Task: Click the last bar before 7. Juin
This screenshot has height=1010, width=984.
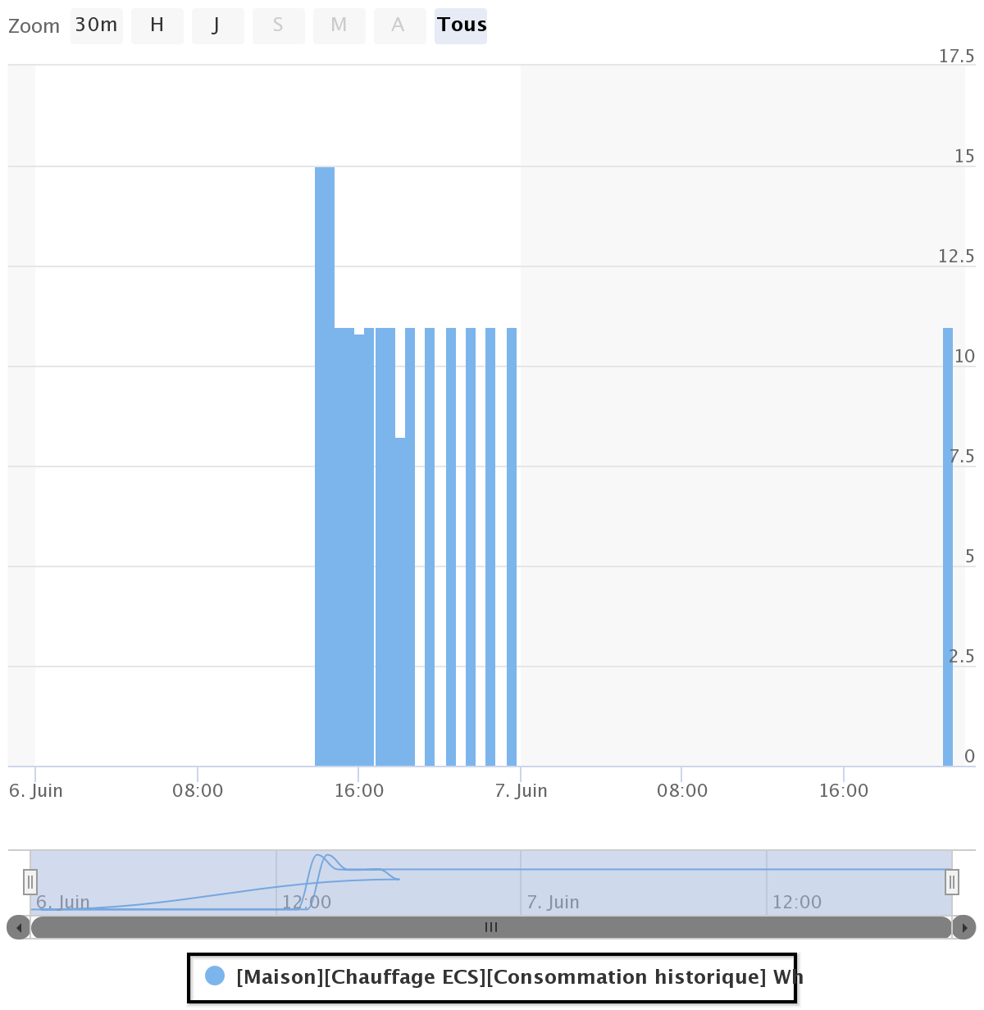Action: coord(512,547)
